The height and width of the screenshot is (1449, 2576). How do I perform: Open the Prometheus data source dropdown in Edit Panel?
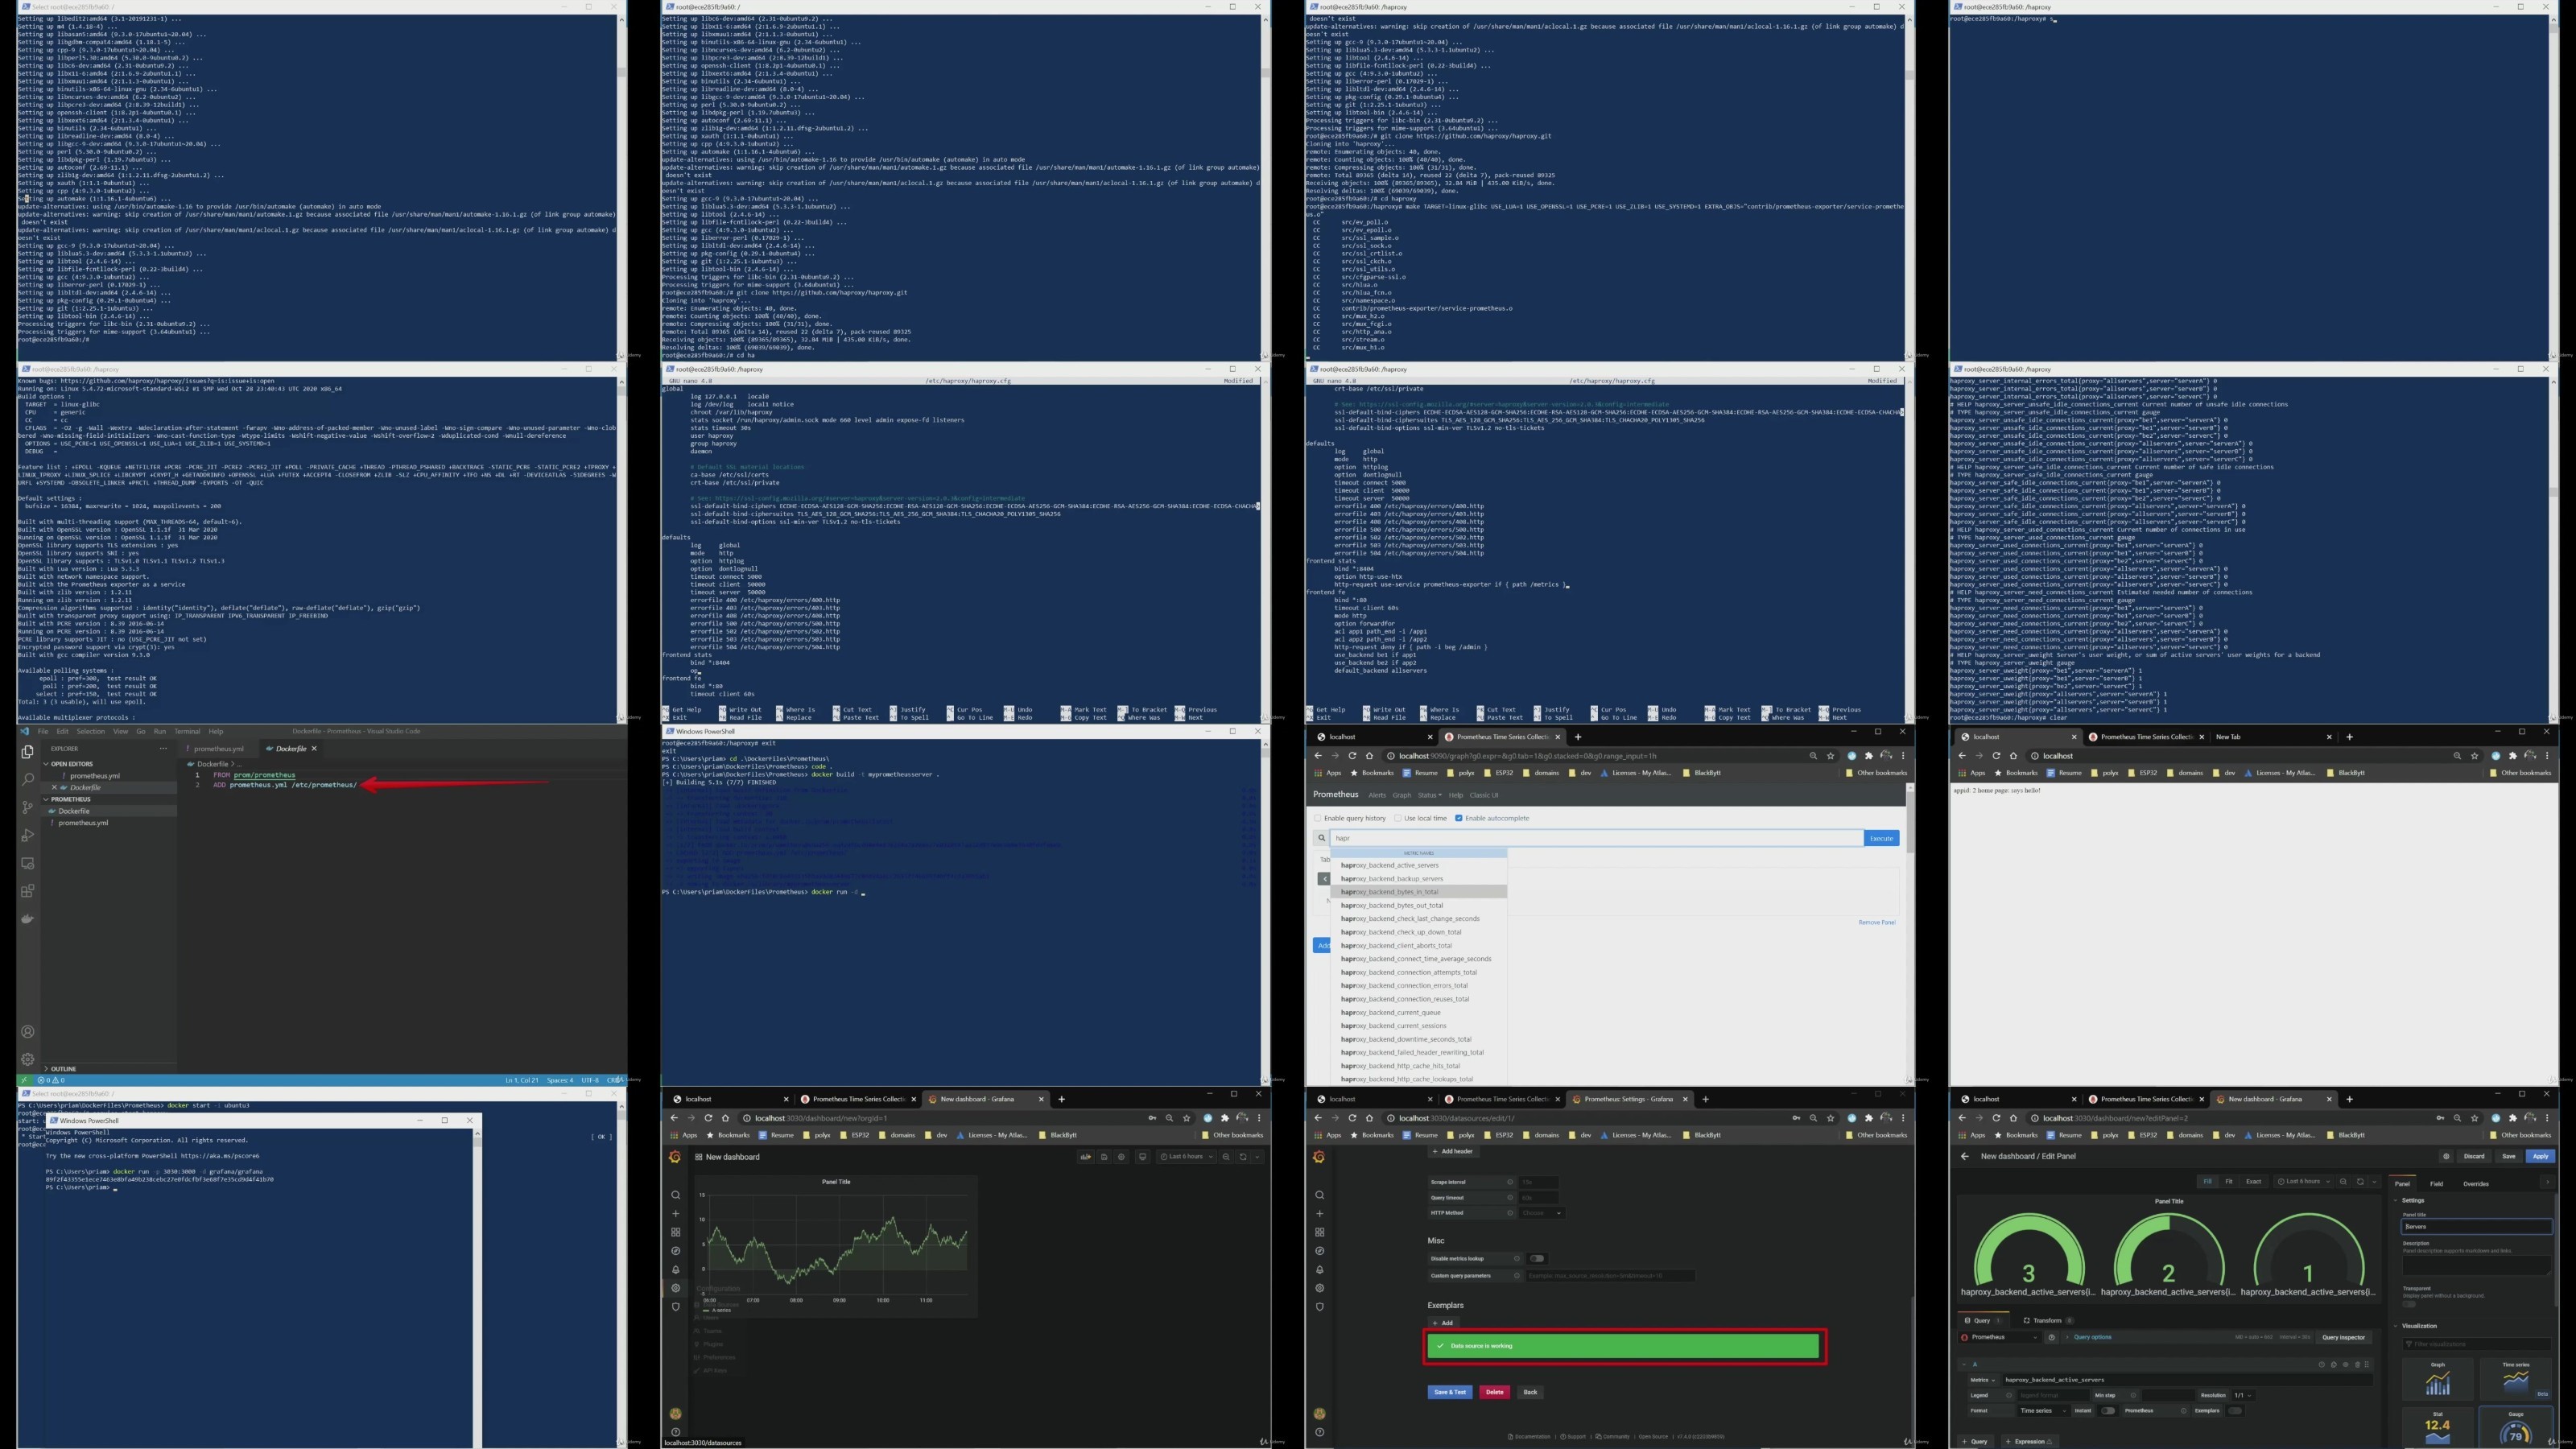click(2000, 1338)
